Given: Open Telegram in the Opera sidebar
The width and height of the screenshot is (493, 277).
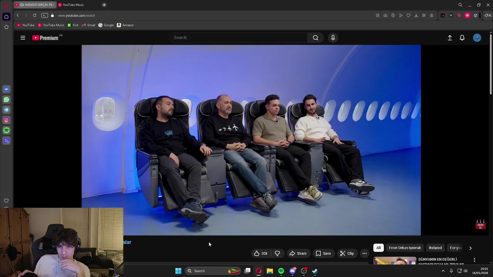Looking at the screenshot, I should tap(6, 110).
